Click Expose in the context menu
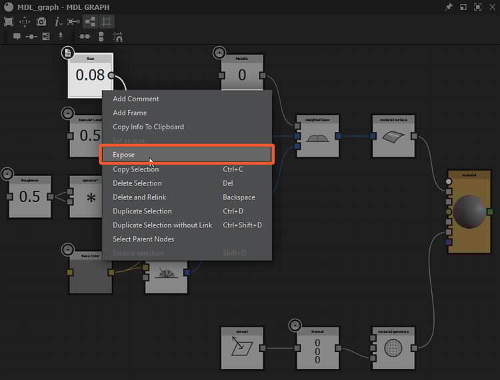Image resolution: width=500 pixels, height=380 pixels. [187, 155]
